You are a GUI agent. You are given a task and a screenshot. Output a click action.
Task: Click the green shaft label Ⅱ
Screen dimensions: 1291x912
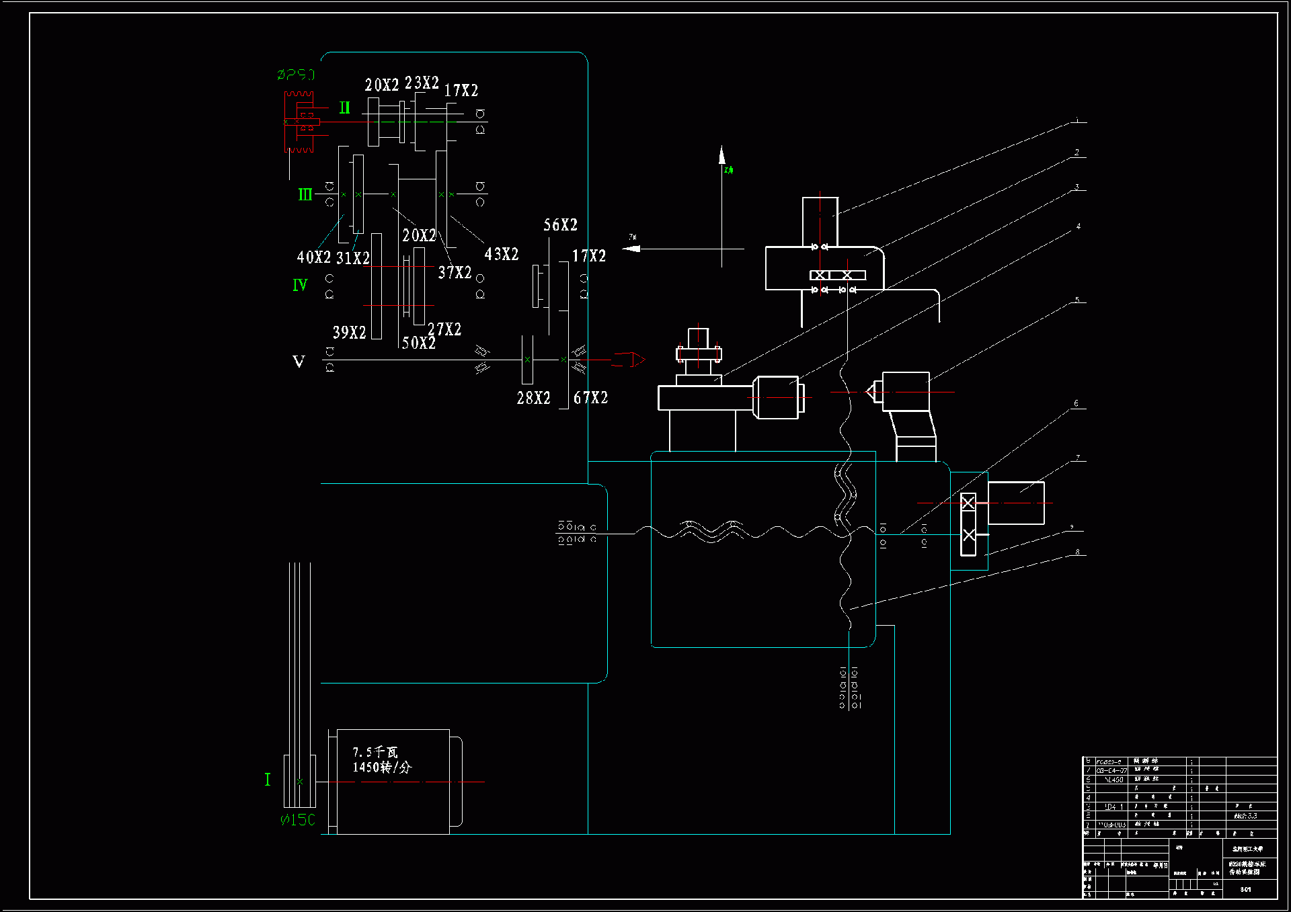click(x=344, y=108)
